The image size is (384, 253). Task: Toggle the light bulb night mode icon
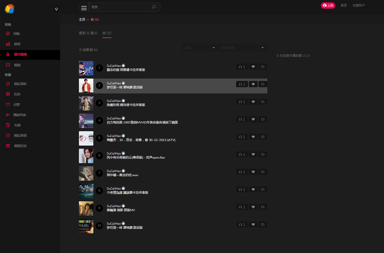[56, 9]
